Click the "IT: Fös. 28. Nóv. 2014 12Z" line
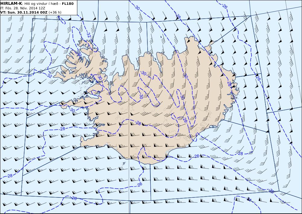Viewport: 302px width, 214px height. click(x=23, y=8)
